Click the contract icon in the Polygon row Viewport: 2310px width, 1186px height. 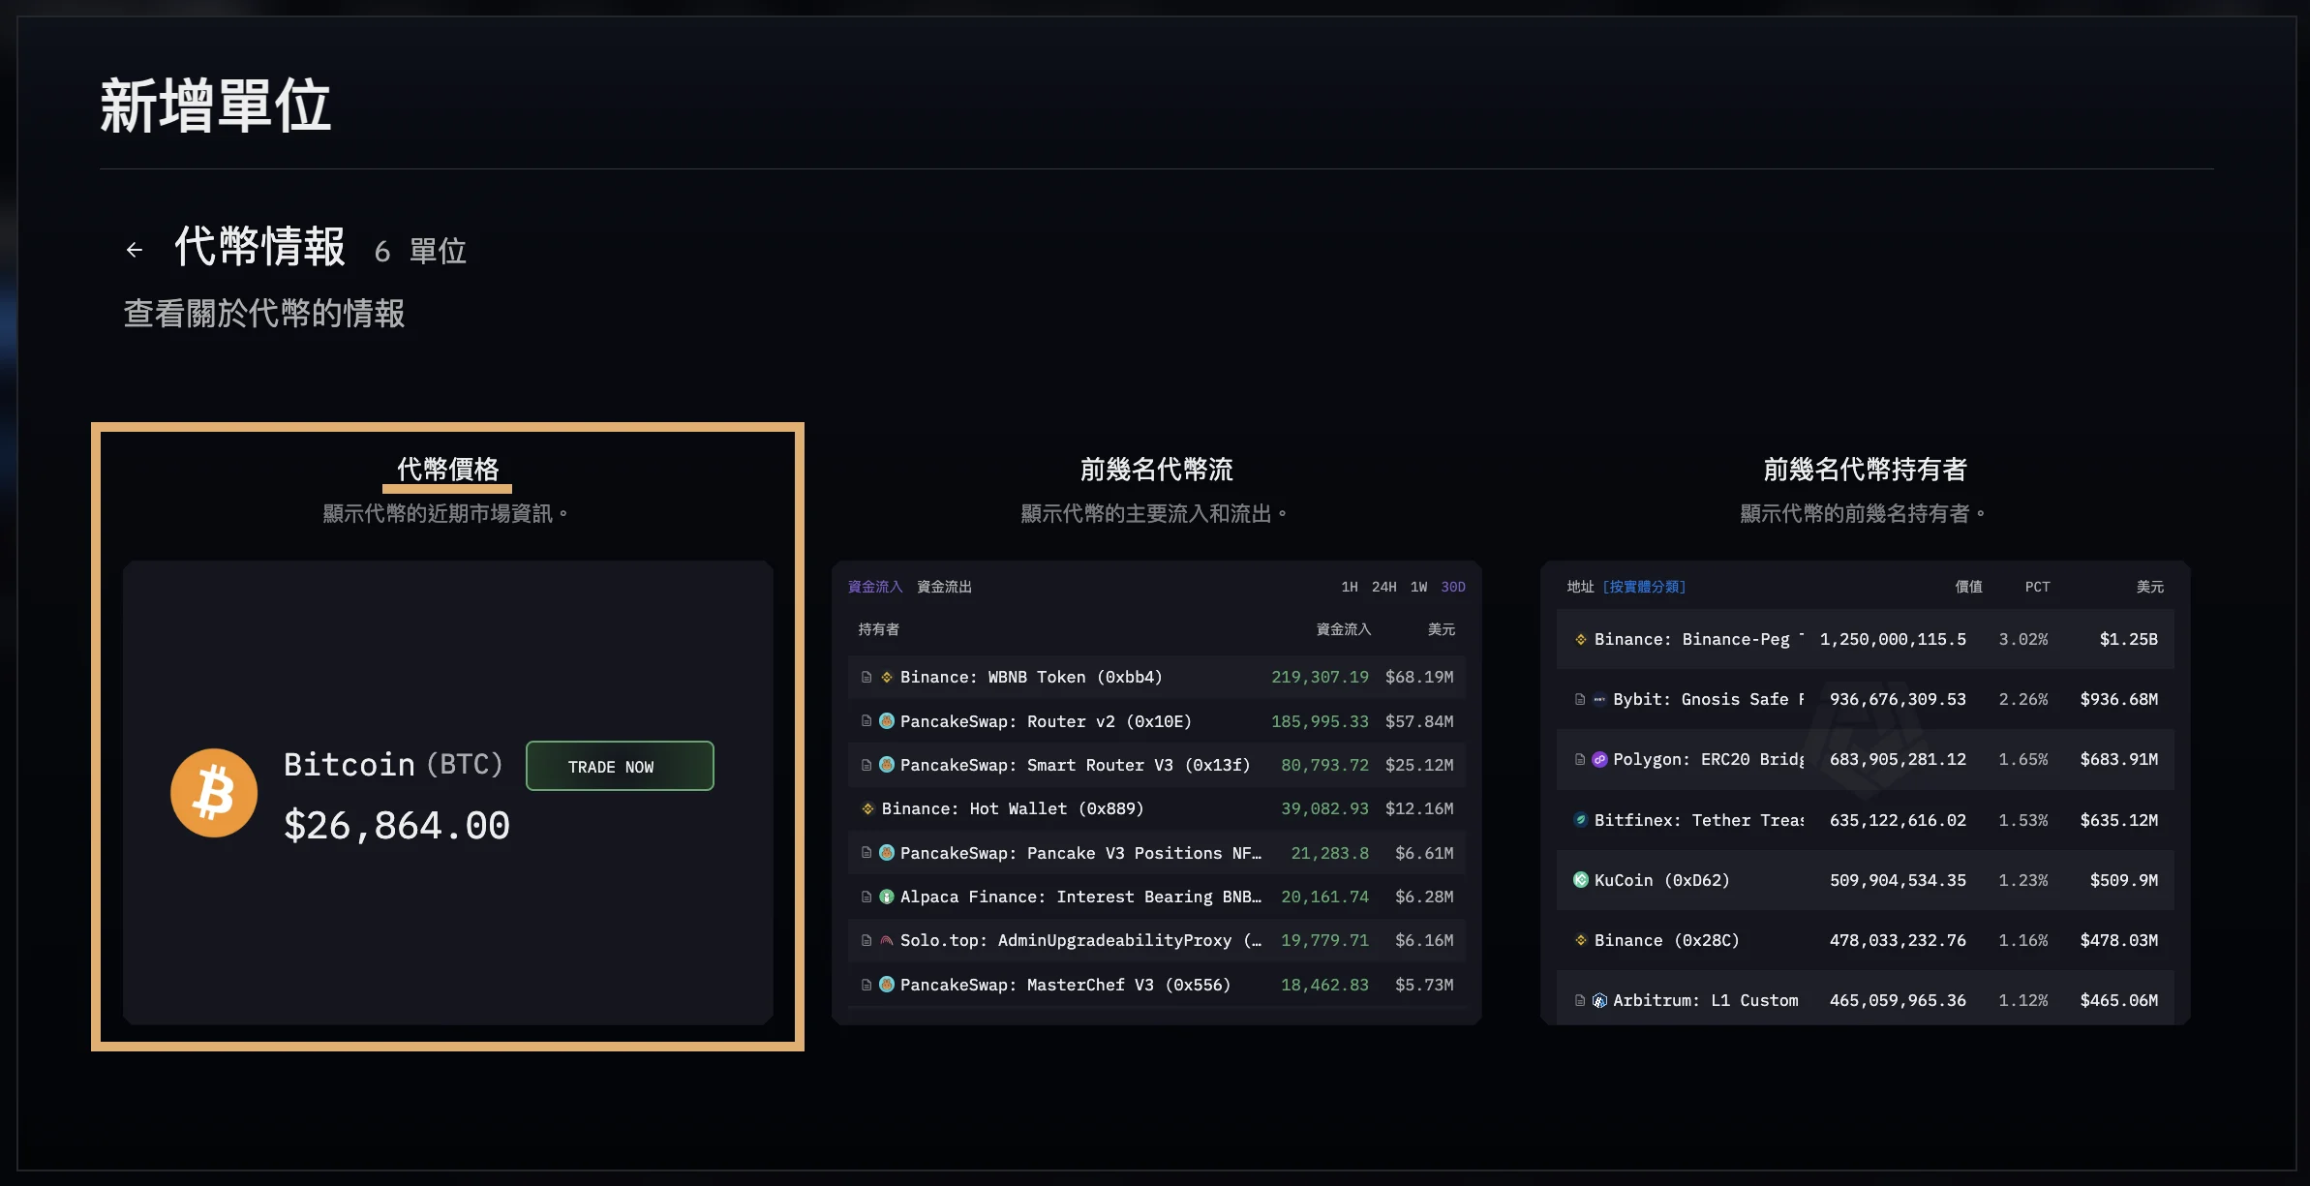[x=1580, y=759]
